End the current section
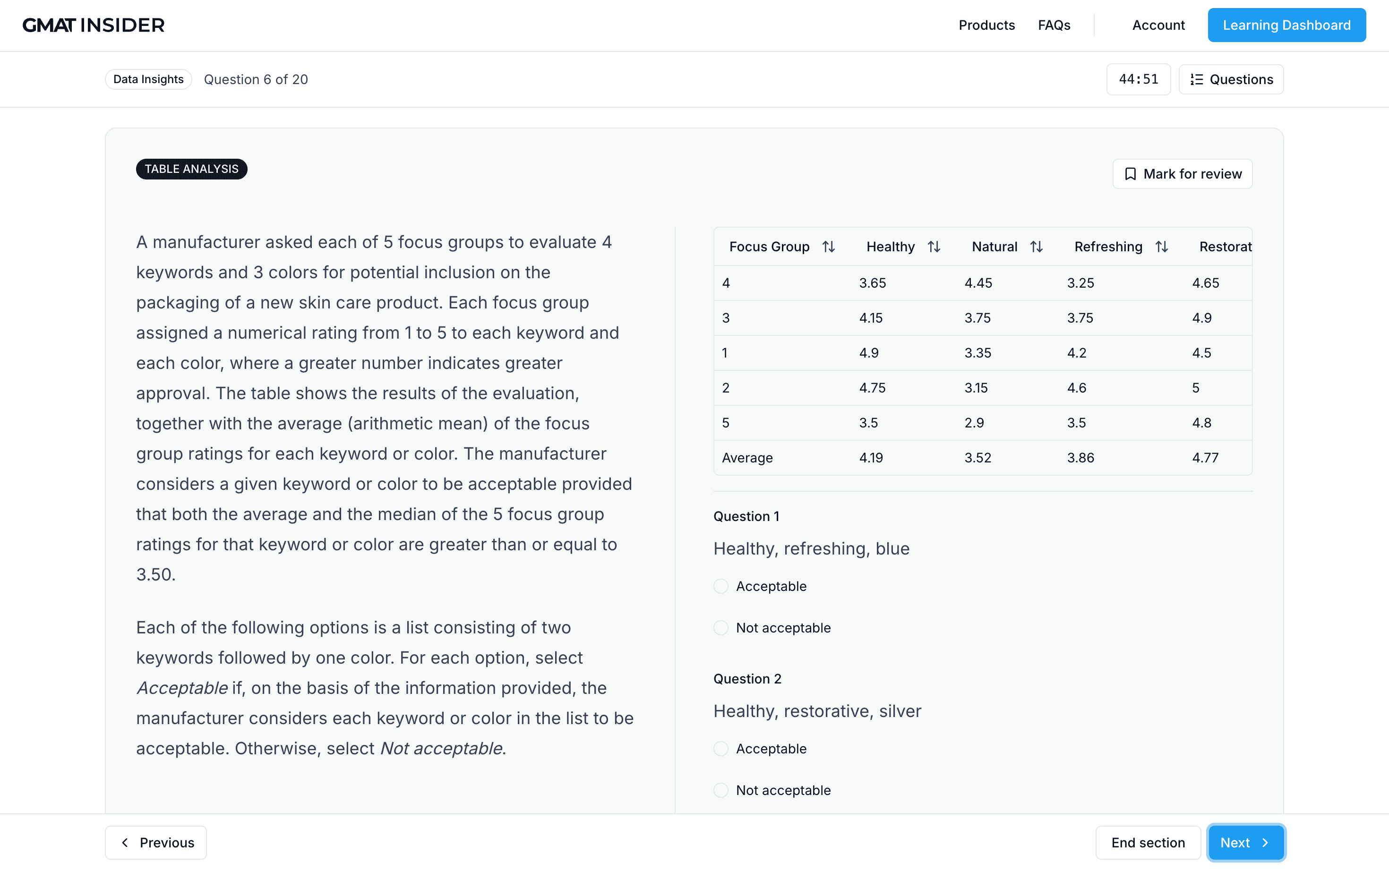 1148,842
